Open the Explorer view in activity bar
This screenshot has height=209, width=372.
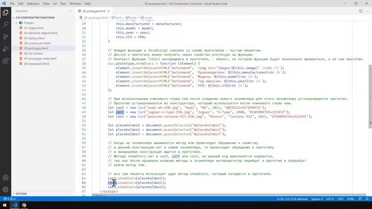coord(5,12)
